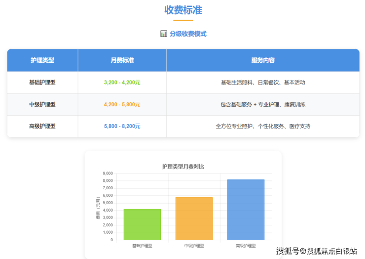Click the orange 中级护理型 chart bar
The image size is (365, 259).
click(194, 218)
